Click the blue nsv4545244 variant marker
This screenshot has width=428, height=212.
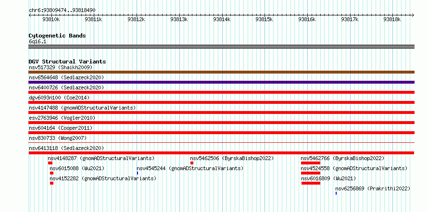click(138, 173)
